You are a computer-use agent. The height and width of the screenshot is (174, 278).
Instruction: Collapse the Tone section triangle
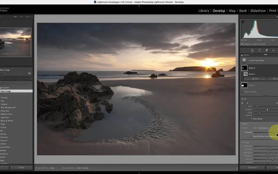tap(243, 142)
